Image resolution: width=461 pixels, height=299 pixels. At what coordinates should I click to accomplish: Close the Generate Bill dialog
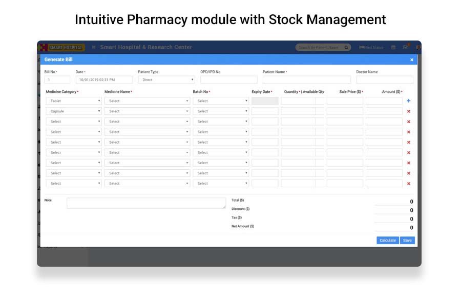(x=411, y=60)
